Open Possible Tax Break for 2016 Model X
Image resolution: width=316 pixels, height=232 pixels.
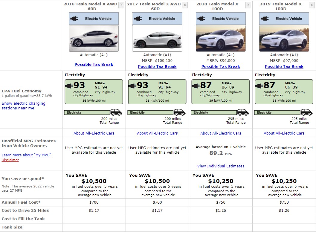tap(94, 65)
